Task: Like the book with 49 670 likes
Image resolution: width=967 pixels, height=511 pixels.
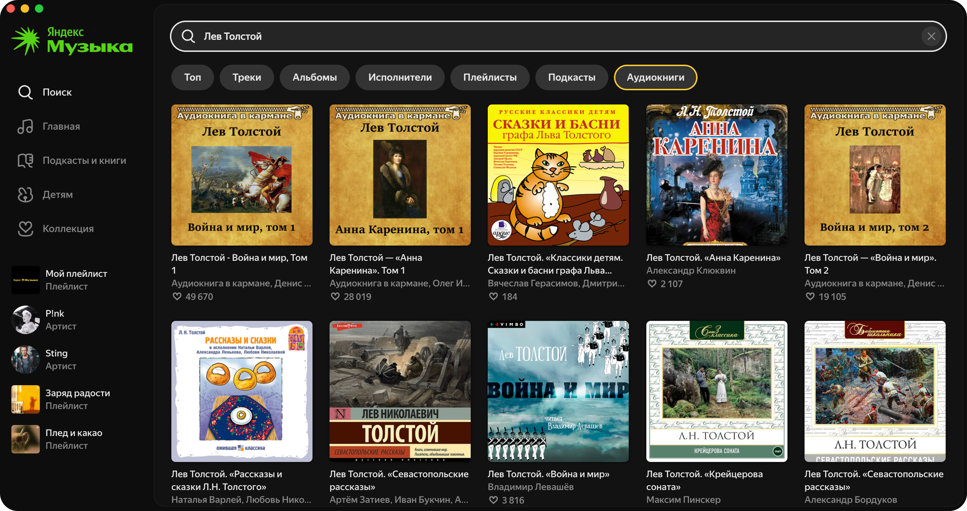Action: coord(177,296)
